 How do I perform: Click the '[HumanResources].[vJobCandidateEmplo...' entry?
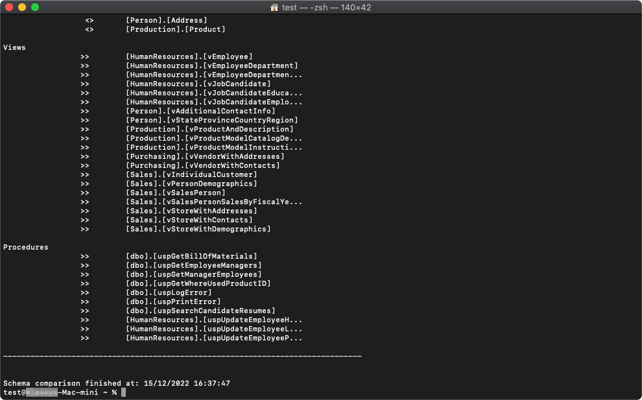214,102
